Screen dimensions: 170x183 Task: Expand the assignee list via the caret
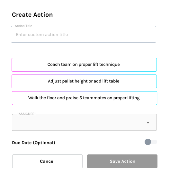pos(148,123)
